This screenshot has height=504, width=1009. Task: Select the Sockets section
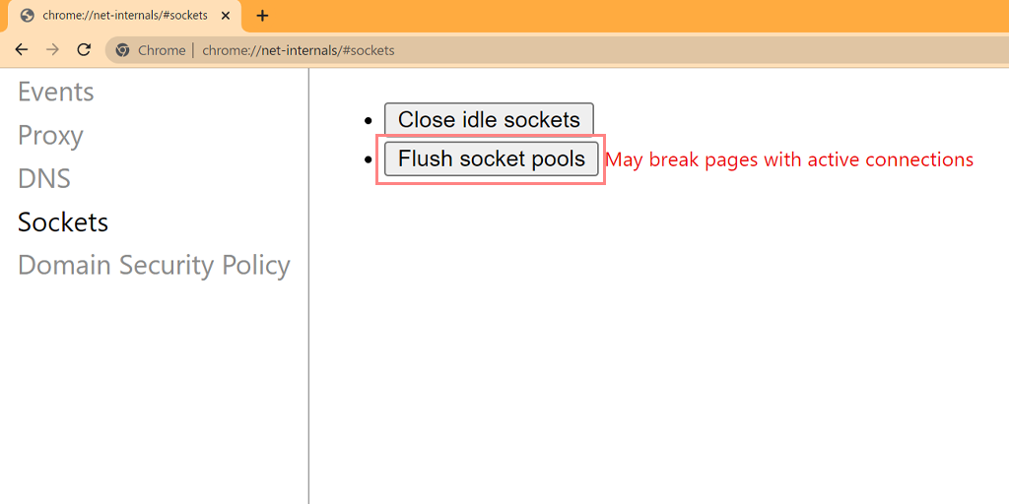pyautogui.click(x=63, y=221)
